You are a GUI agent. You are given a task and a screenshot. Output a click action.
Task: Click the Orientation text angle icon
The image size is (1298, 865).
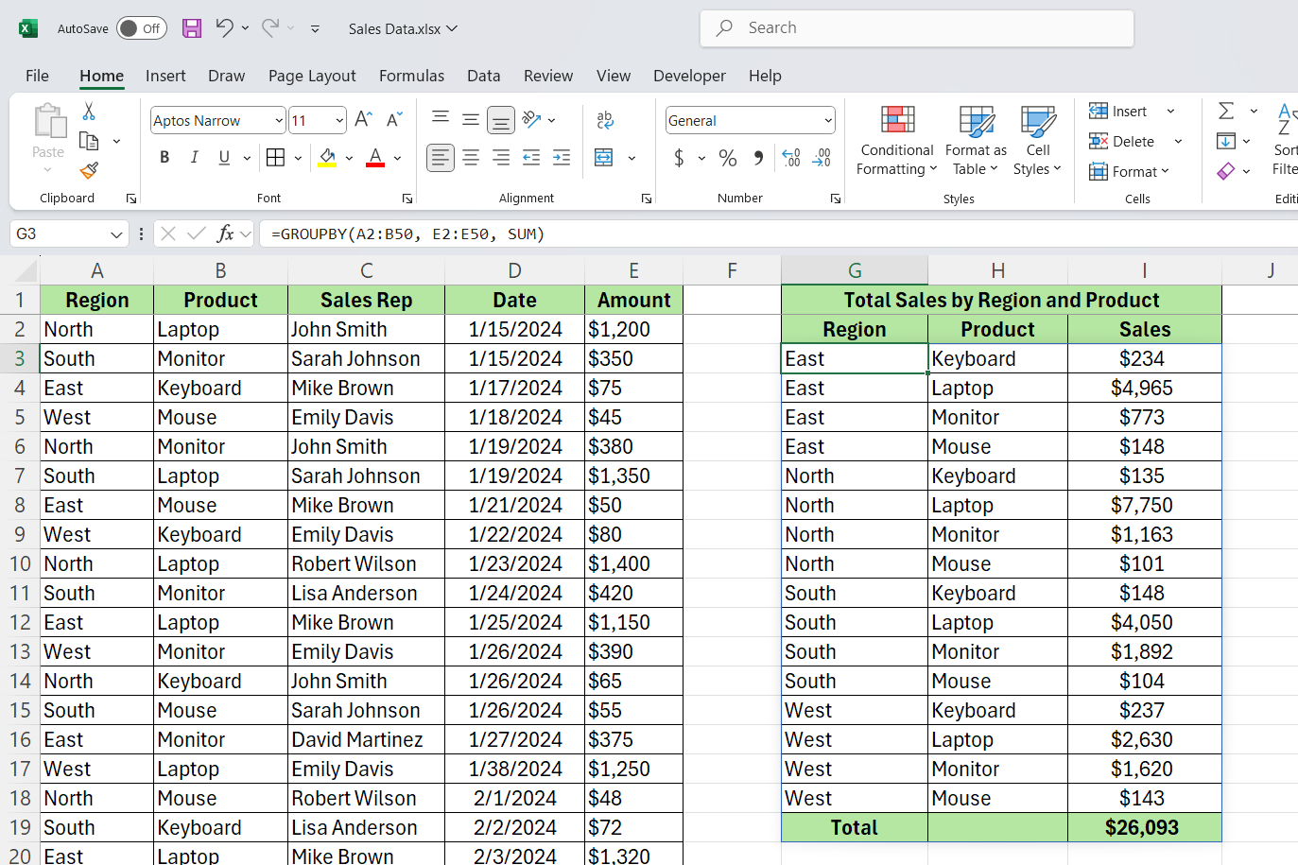pyautogui.click(x=531, y=119)
